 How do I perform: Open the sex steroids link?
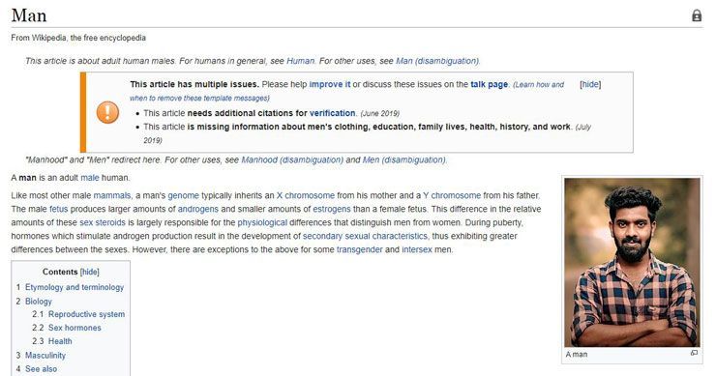click(103, 222)
